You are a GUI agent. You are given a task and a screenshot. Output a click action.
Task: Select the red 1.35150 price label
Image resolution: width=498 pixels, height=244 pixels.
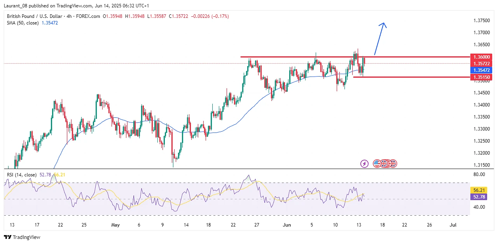coord(481,77)
